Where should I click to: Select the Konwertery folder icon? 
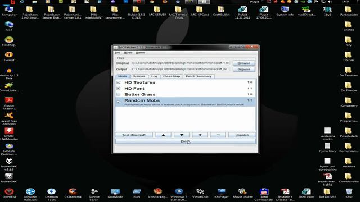349,102
